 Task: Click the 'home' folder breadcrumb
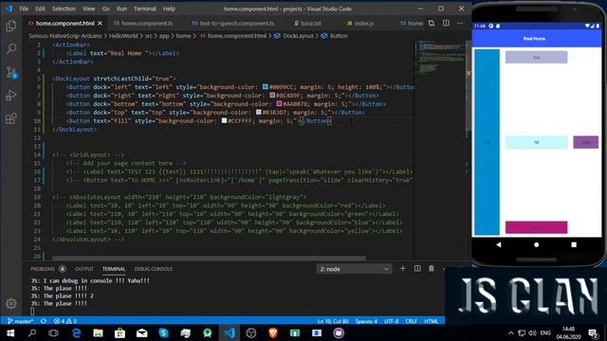click(x=183, y=36)
